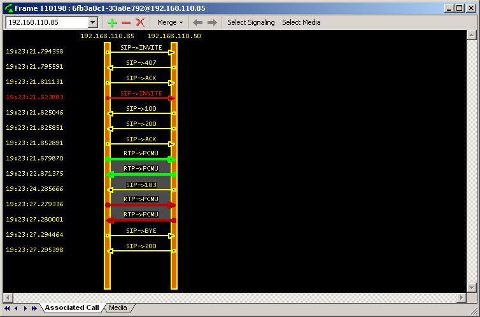Click Select Signaling button
The height and width of the screenshot is (317, 480).
(251, 22)
